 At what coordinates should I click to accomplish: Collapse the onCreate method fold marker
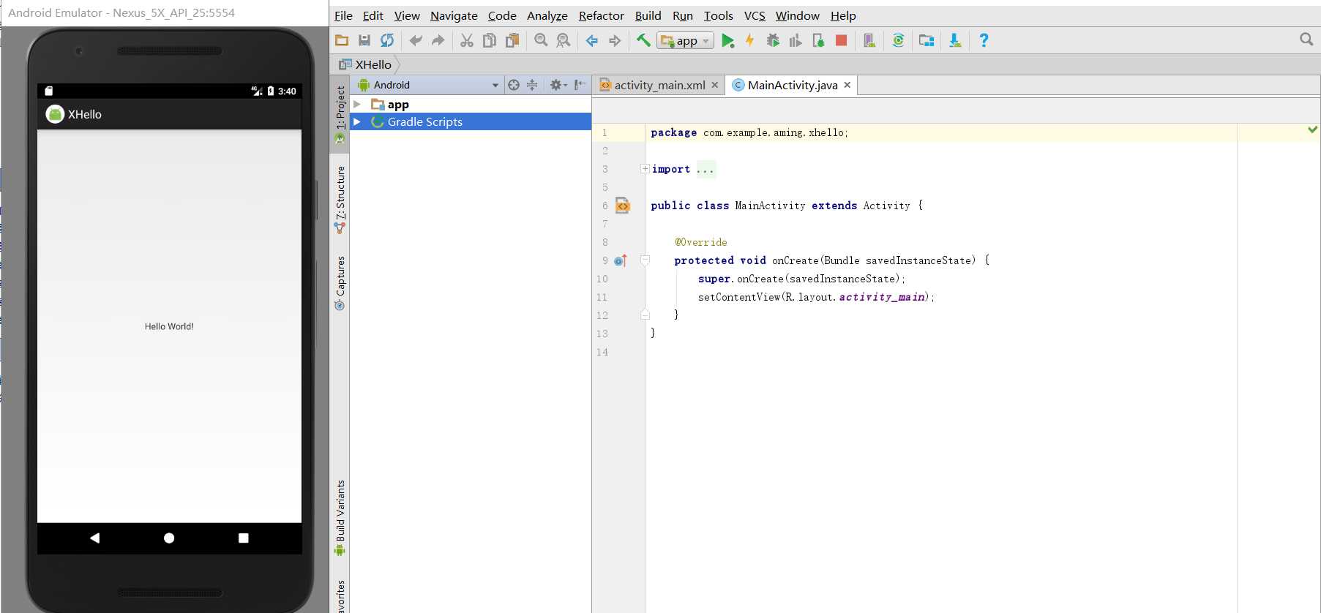coord(645,260)
